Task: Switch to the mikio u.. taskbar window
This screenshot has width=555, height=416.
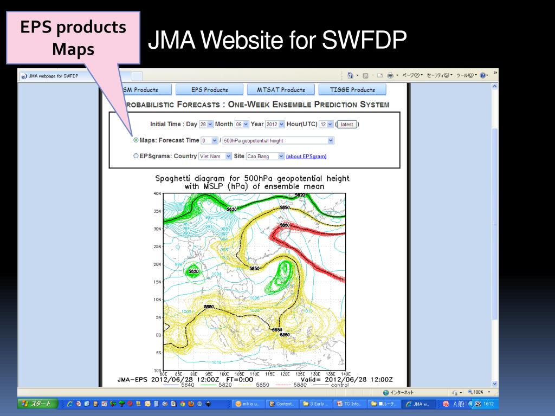Action: [249, 404]
